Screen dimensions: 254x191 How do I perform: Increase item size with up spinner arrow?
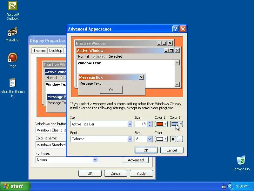click(x=150, y=123)
